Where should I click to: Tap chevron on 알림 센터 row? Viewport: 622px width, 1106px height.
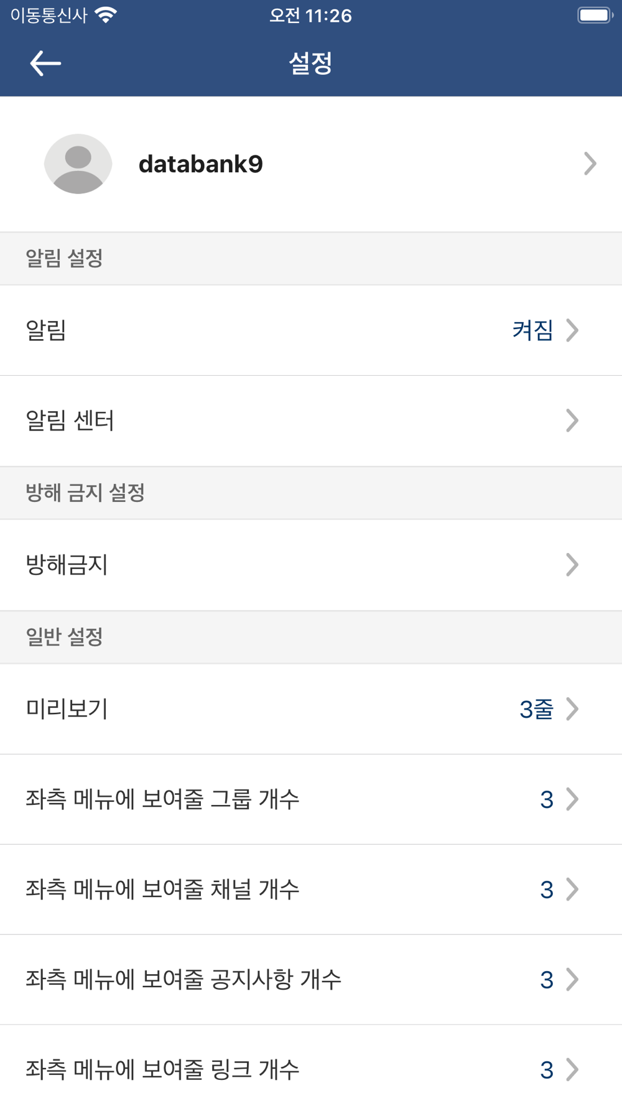(572, 421)
